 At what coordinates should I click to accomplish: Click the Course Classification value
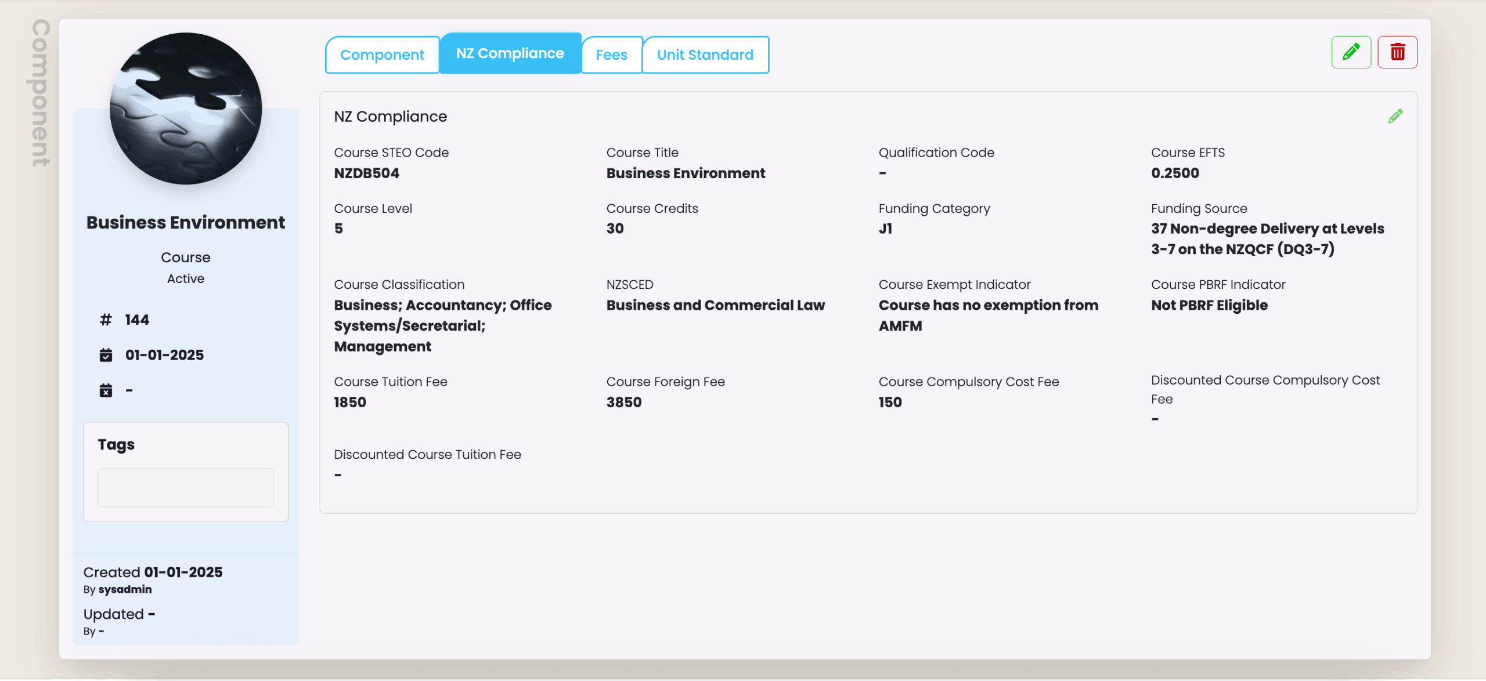coord(443,326)
